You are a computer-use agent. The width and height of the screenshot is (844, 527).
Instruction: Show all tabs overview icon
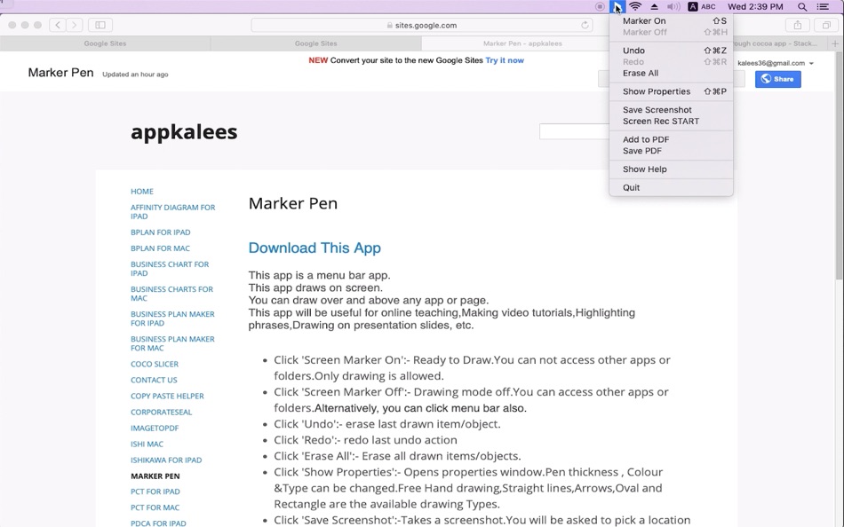pyautogui.click(x=825, y=25)
